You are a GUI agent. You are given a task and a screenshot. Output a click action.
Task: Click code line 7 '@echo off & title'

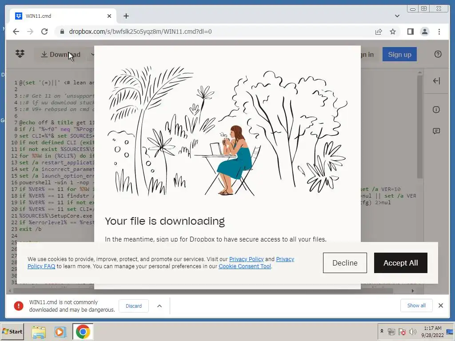click(57, 123)
